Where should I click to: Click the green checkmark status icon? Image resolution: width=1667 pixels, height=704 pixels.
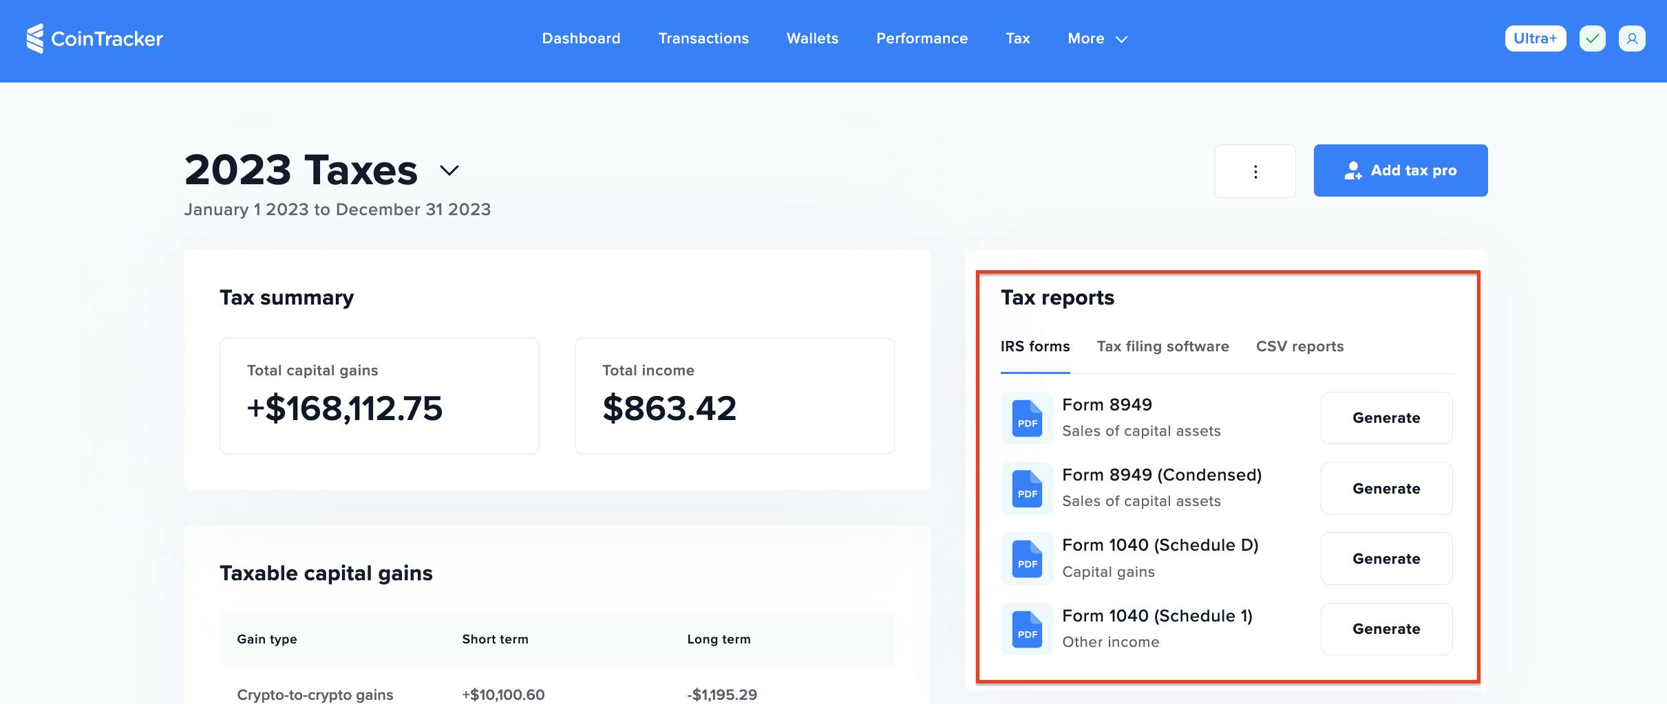[x=1592, y=38]
